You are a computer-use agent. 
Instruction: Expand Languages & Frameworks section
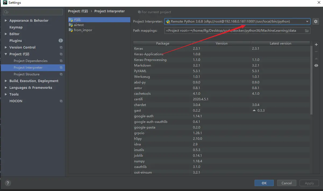tap(6, 88)
